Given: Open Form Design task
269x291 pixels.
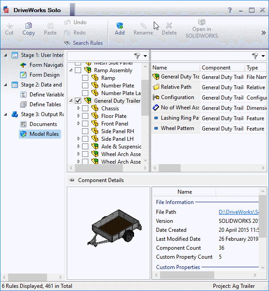Looking at the screenshot, I should click(x=40, y=75).
